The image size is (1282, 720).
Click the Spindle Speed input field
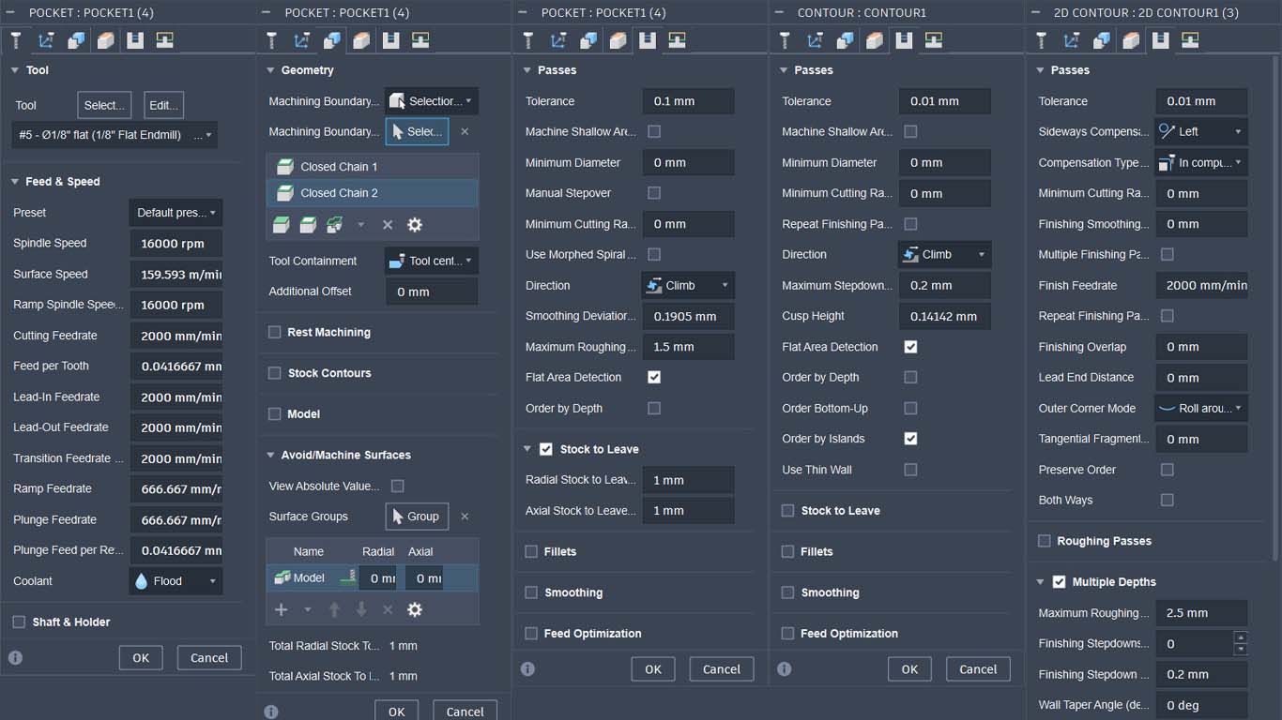pyautogui.click(x=176, y=244)
